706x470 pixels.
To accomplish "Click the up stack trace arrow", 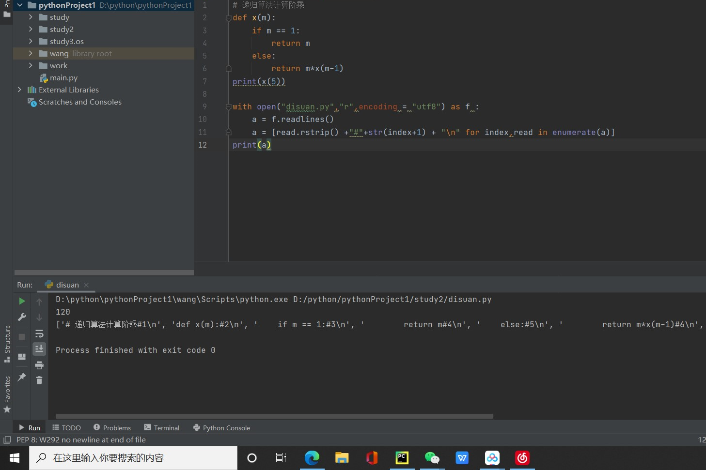I will [39, 302].
